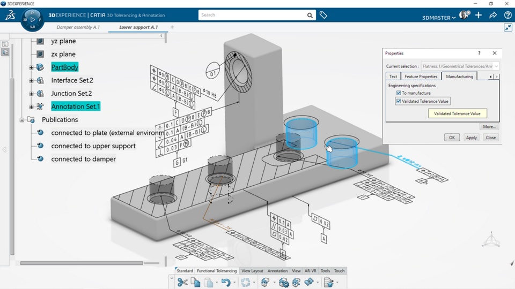Expand the Annotation Set.1 node
The image size is (515, 289).
(x=31, y=107)
